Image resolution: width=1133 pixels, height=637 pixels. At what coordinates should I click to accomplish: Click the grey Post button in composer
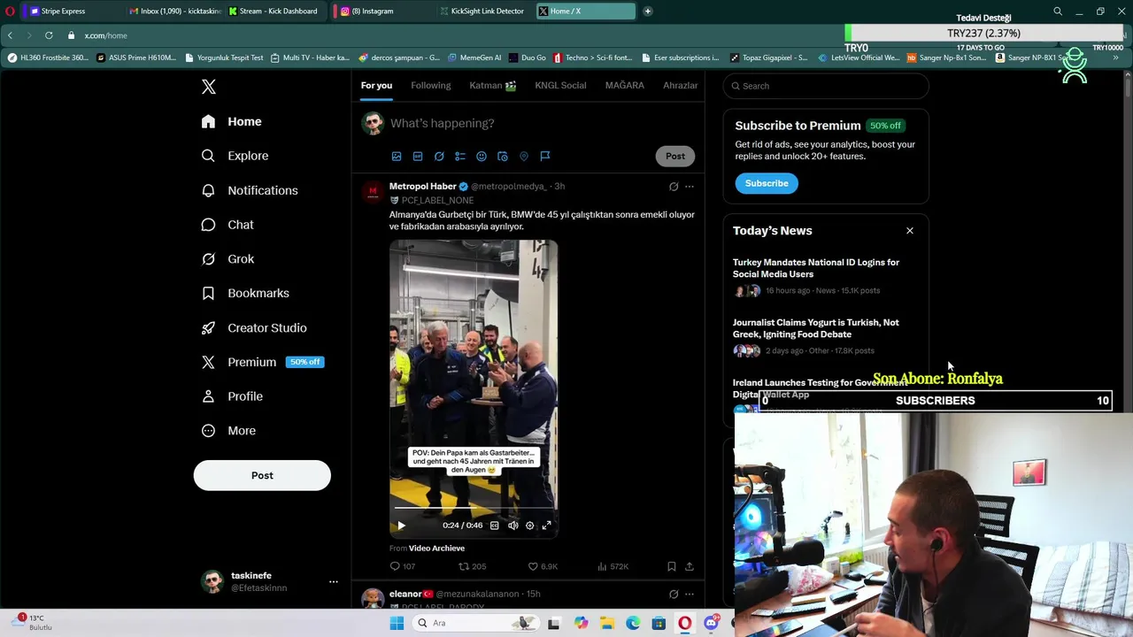675,156
